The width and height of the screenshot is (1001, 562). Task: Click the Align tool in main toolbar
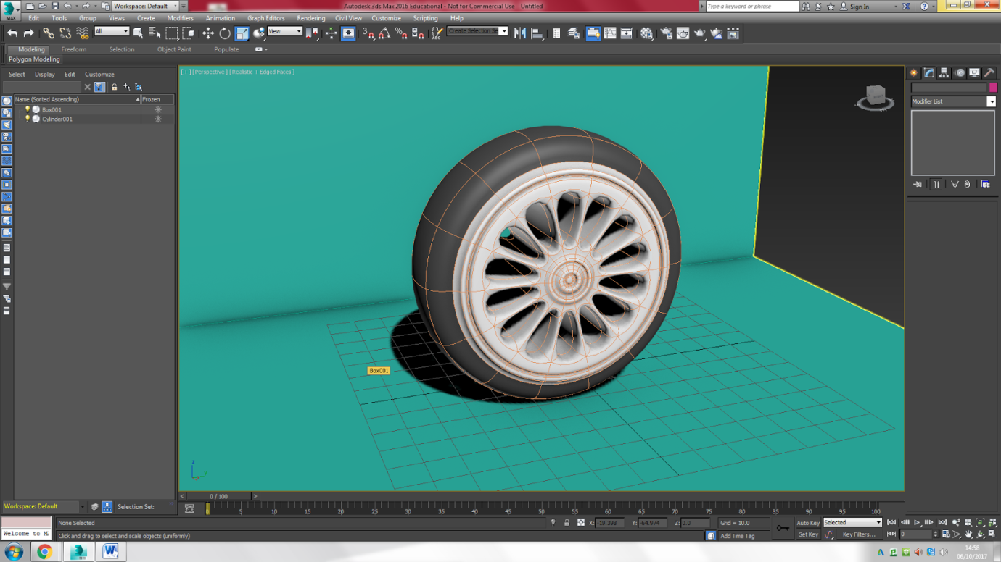(x=537, y=33)
